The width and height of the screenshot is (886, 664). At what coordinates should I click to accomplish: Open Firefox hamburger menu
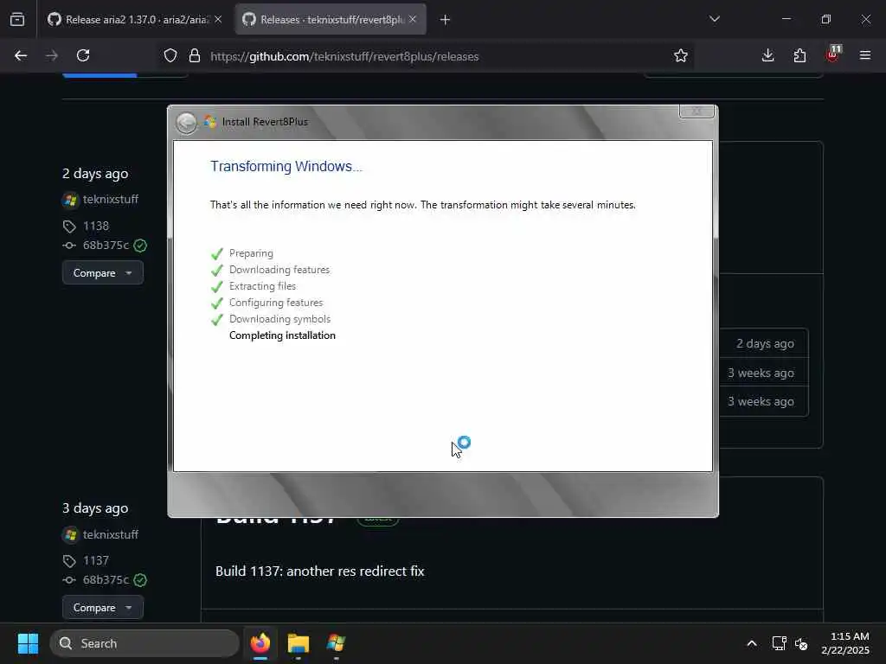point(865,55)
